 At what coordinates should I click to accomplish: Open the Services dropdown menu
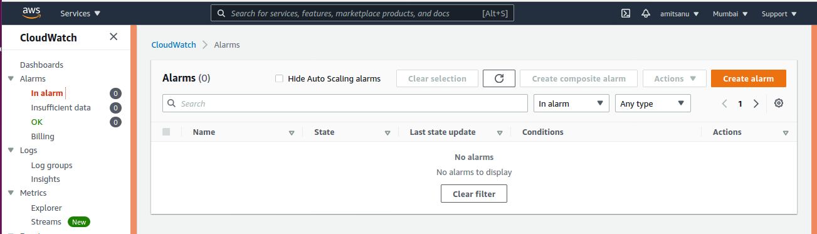coord(80,13)
